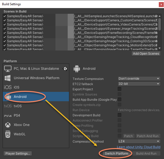This screenshot has height=159, width=164.
Task: Choose the iOS platform icon
Action: coord(8,87)
